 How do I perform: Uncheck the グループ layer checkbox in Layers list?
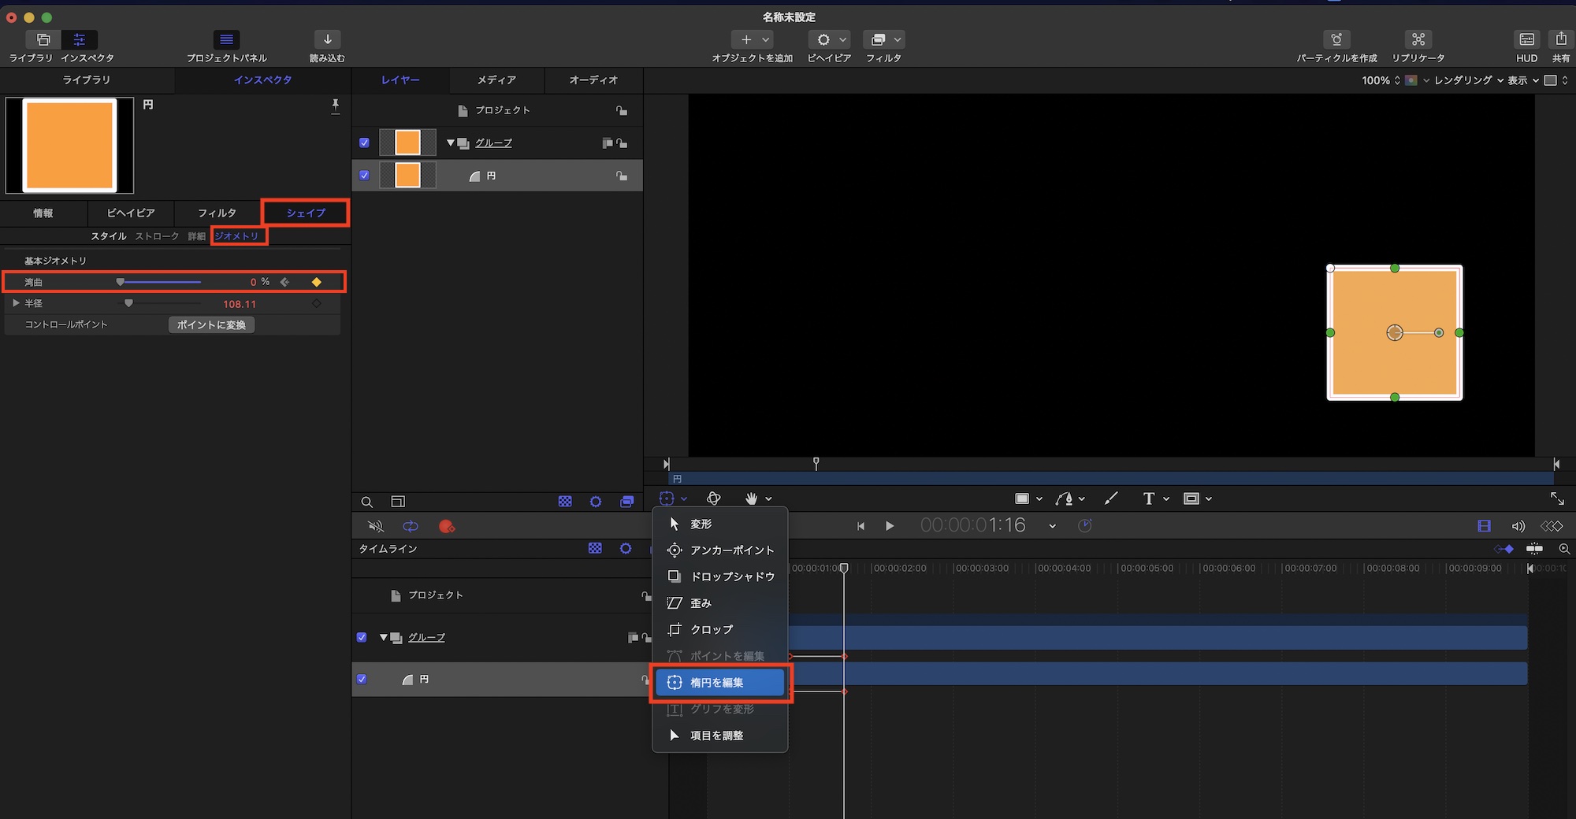tap(364, 143)
